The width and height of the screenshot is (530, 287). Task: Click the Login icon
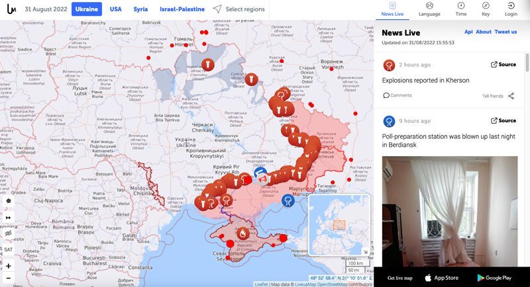(511, 6)
